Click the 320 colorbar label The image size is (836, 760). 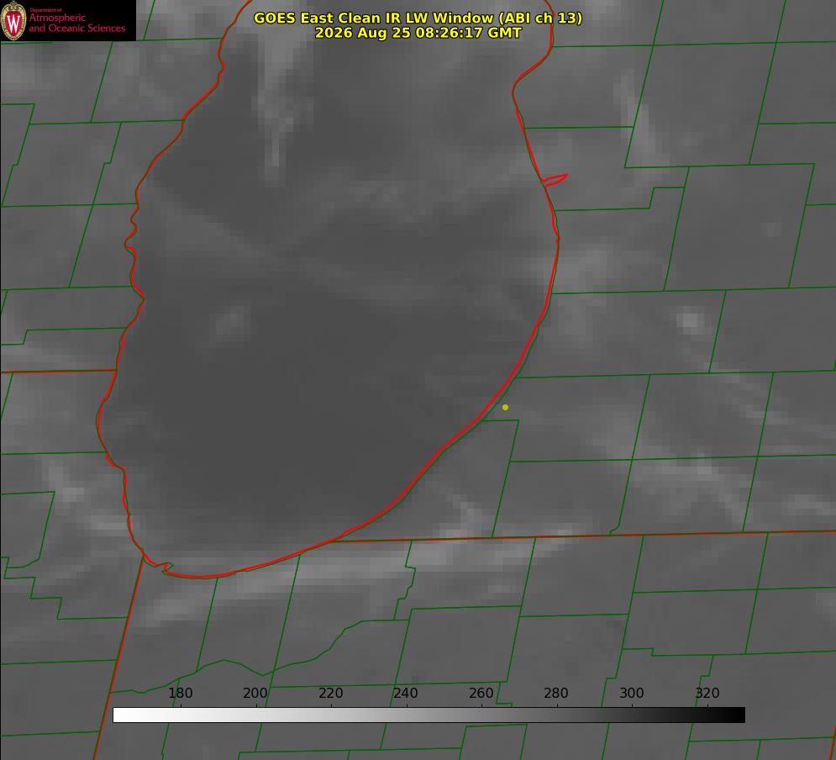pos(707,693)
